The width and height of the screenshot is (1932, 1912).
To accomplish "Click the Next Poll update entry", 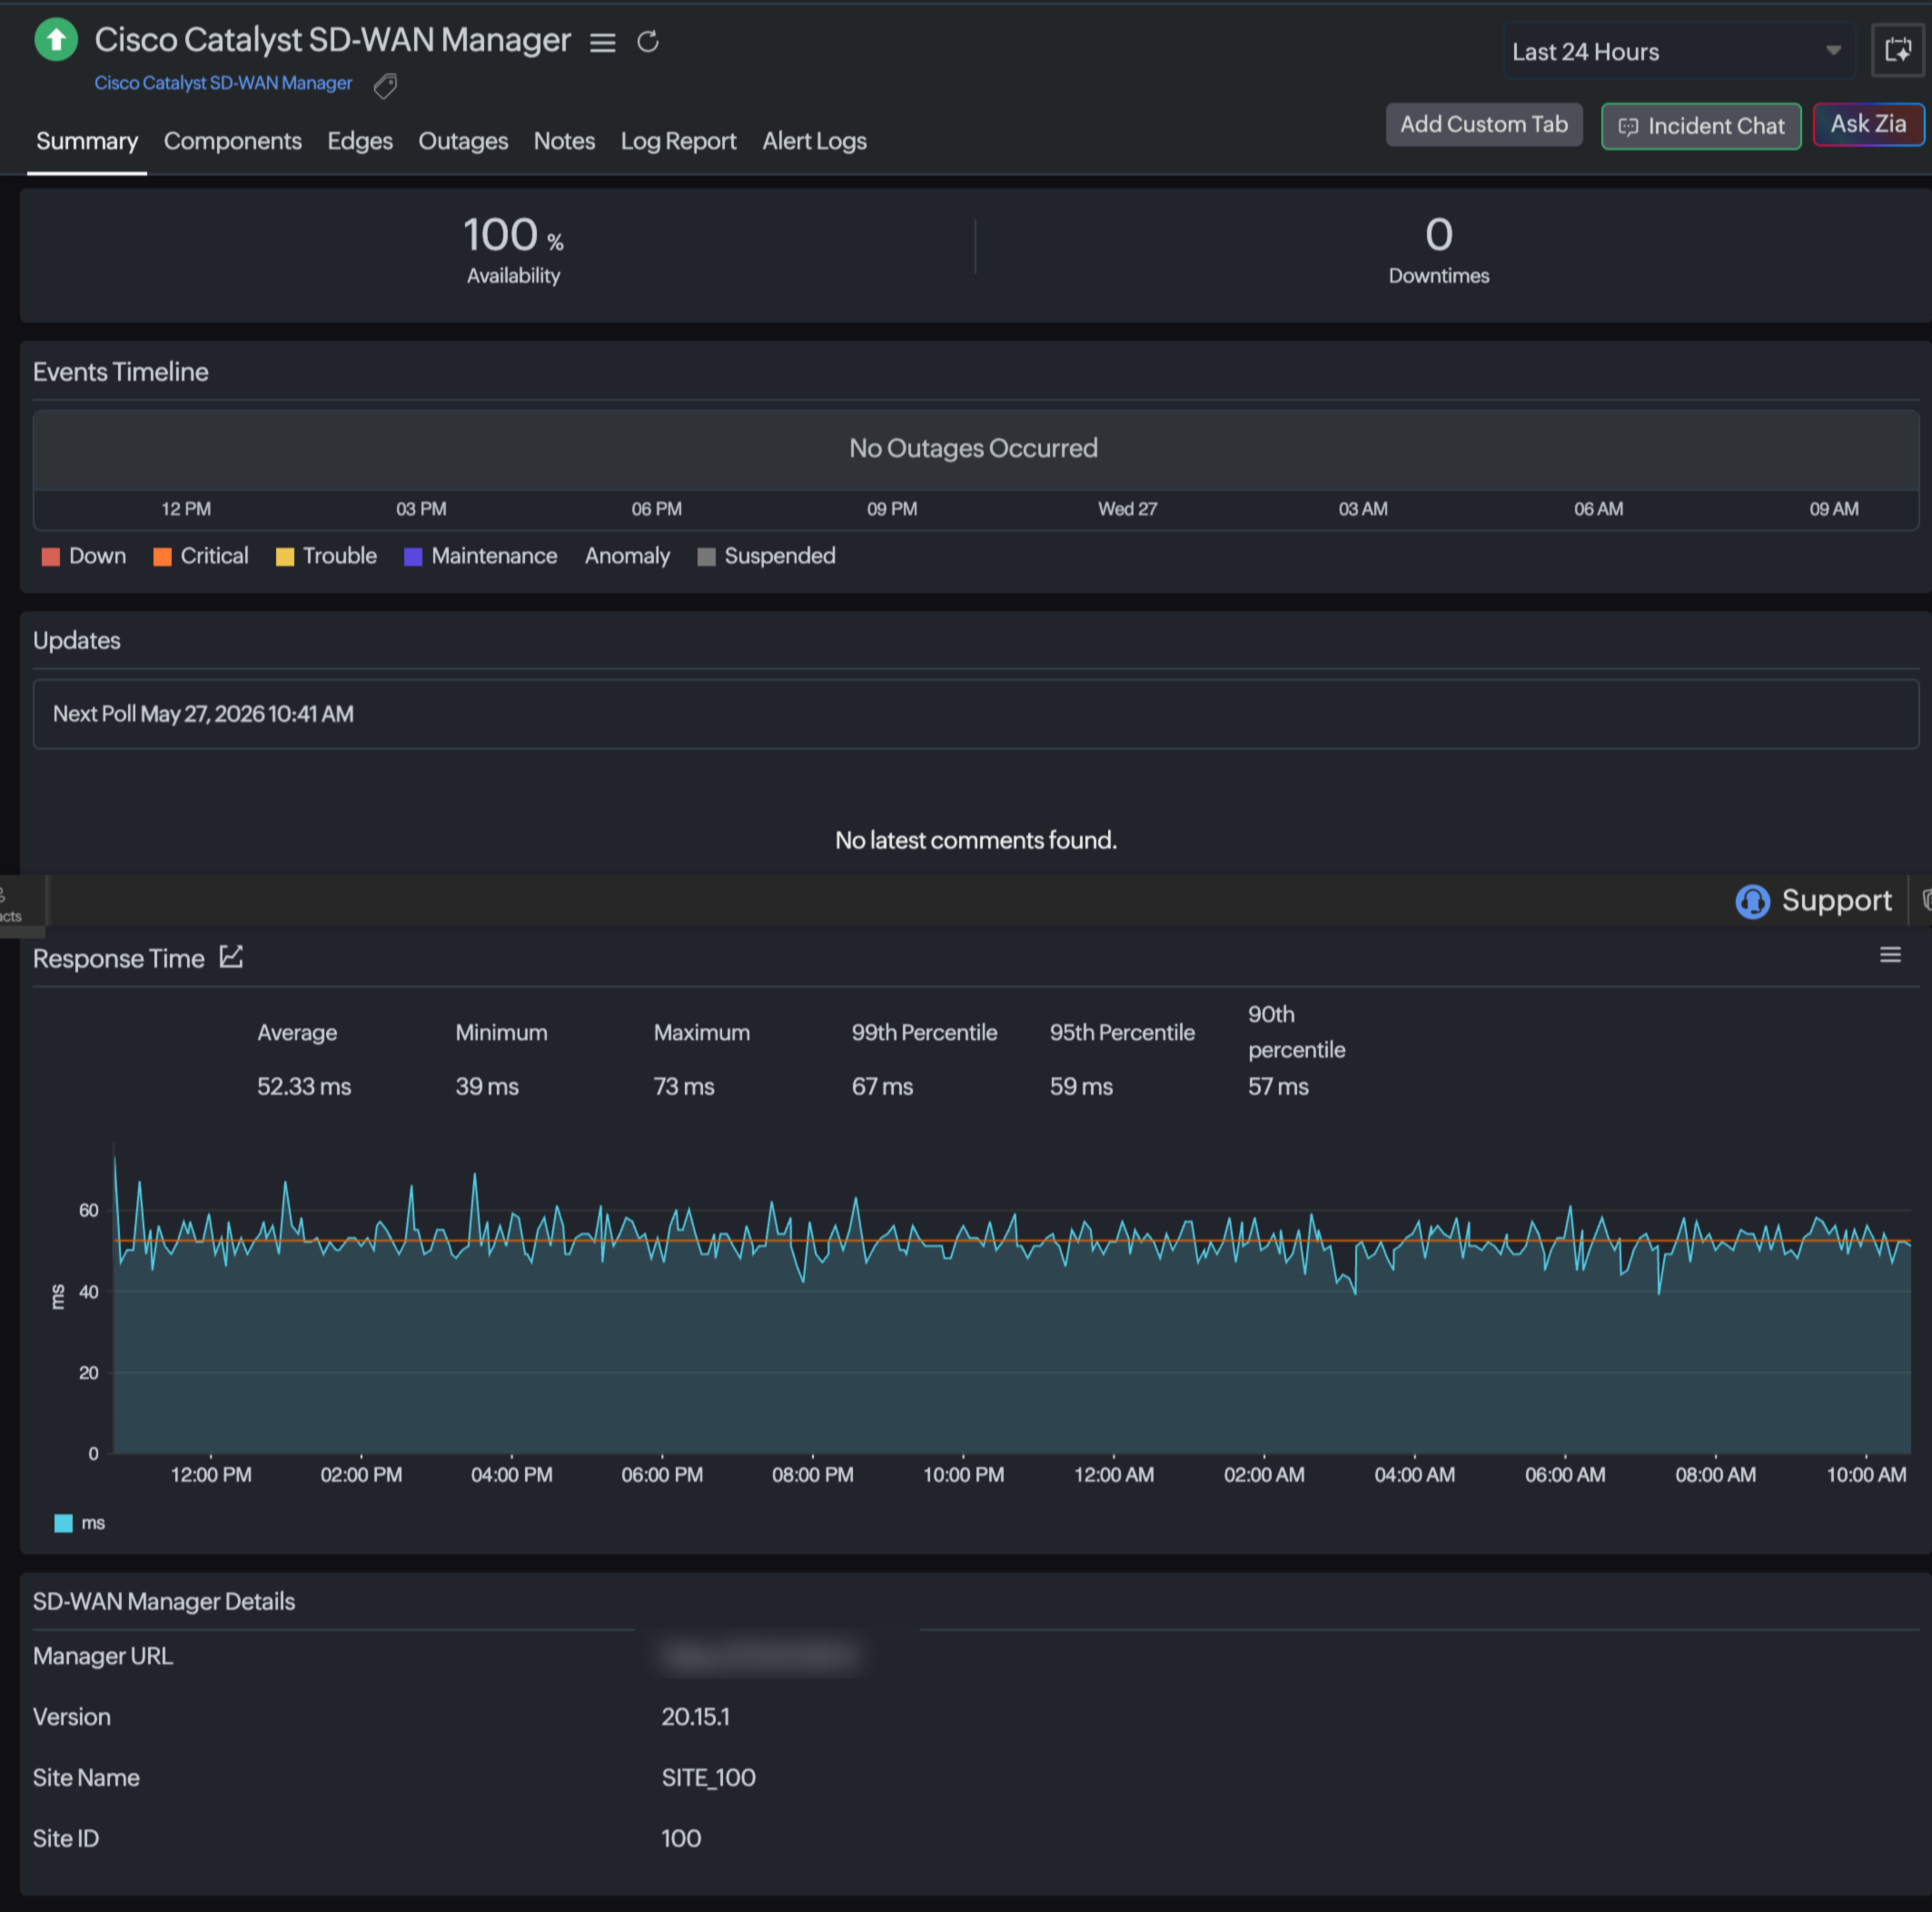I will (x=975, y=714).
